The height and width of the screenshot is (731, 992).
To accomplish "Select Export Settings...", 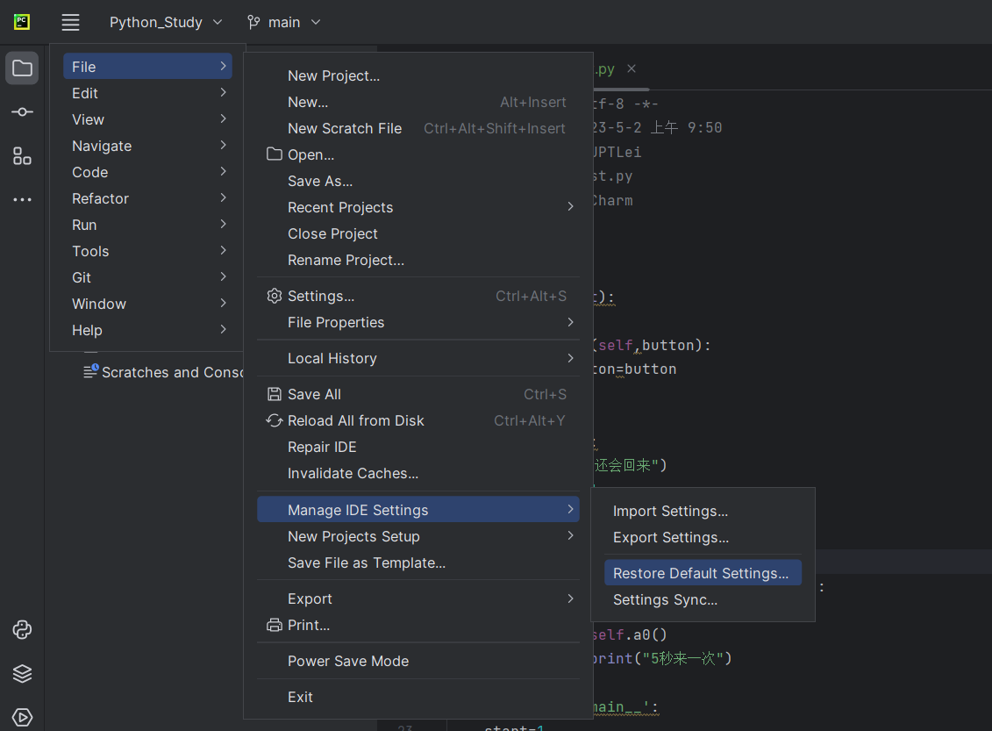I will point(703,537).
